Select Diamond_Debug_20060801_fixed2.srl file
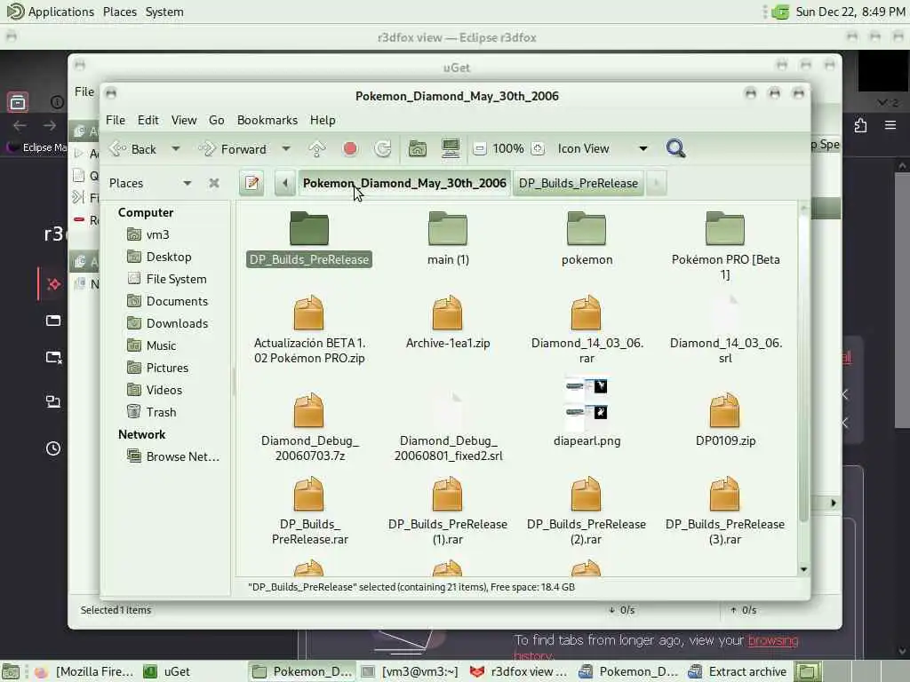The image size is (910, 682). 448,427
